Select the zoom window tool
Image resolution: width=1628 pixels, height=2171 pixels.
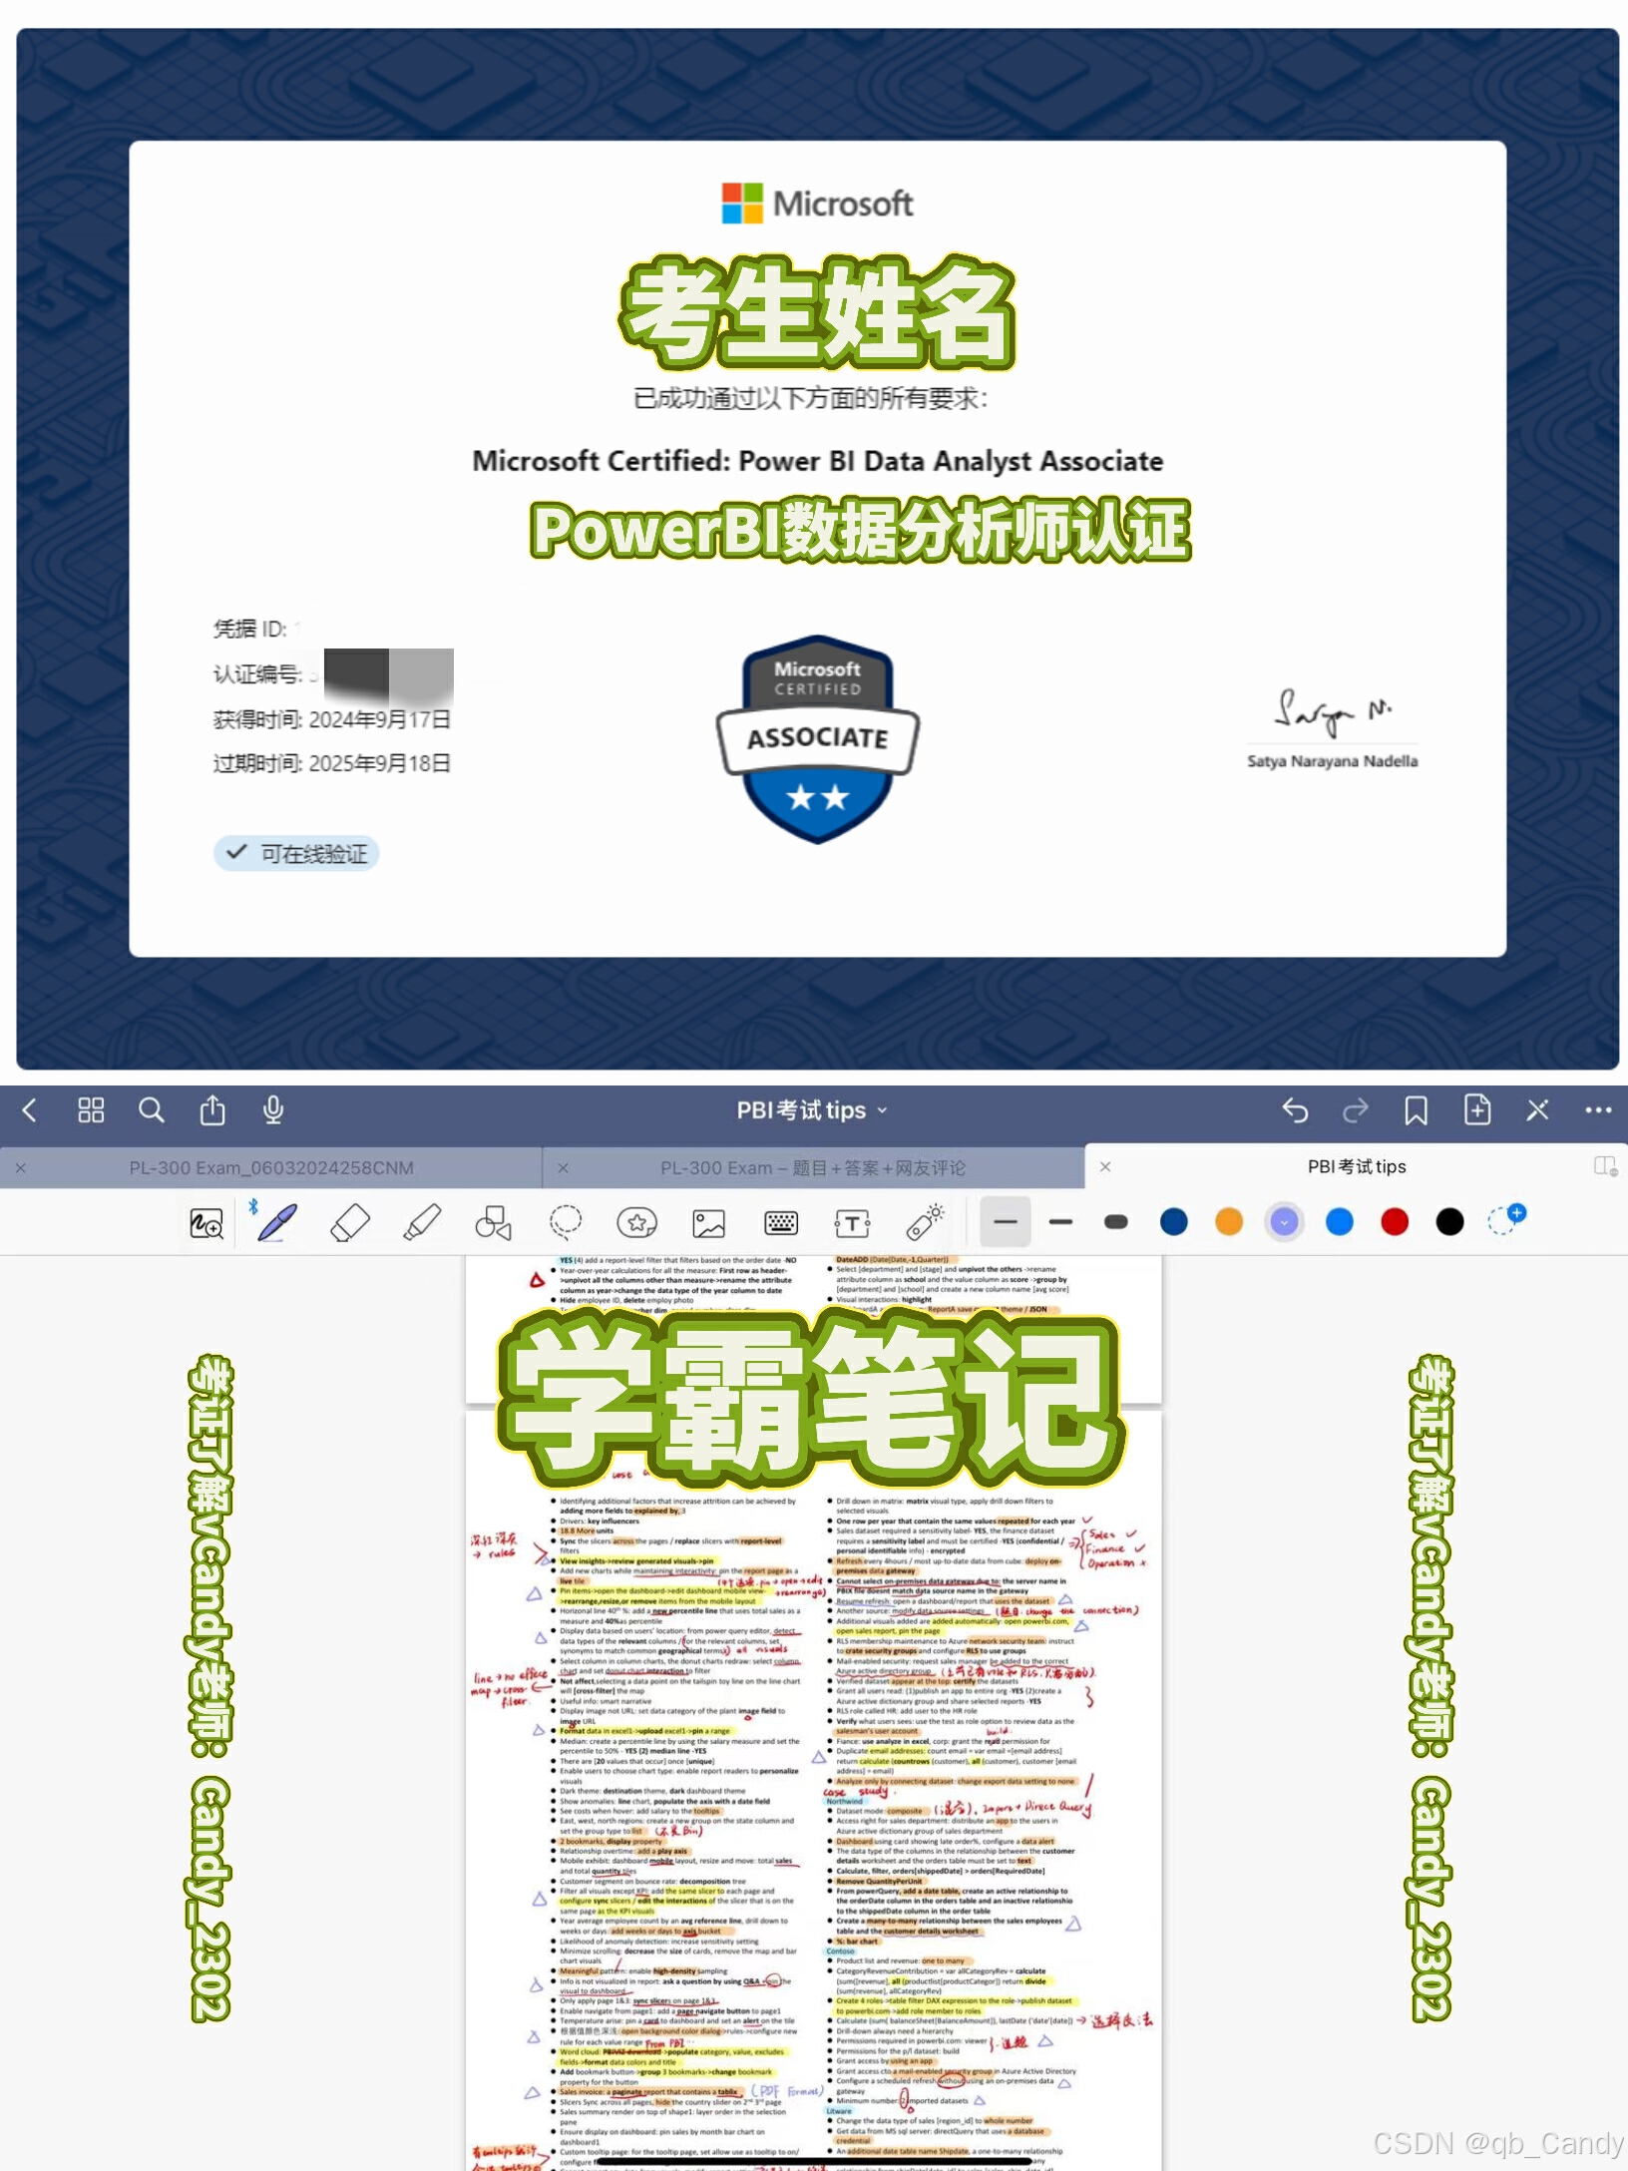point(206,1223)
